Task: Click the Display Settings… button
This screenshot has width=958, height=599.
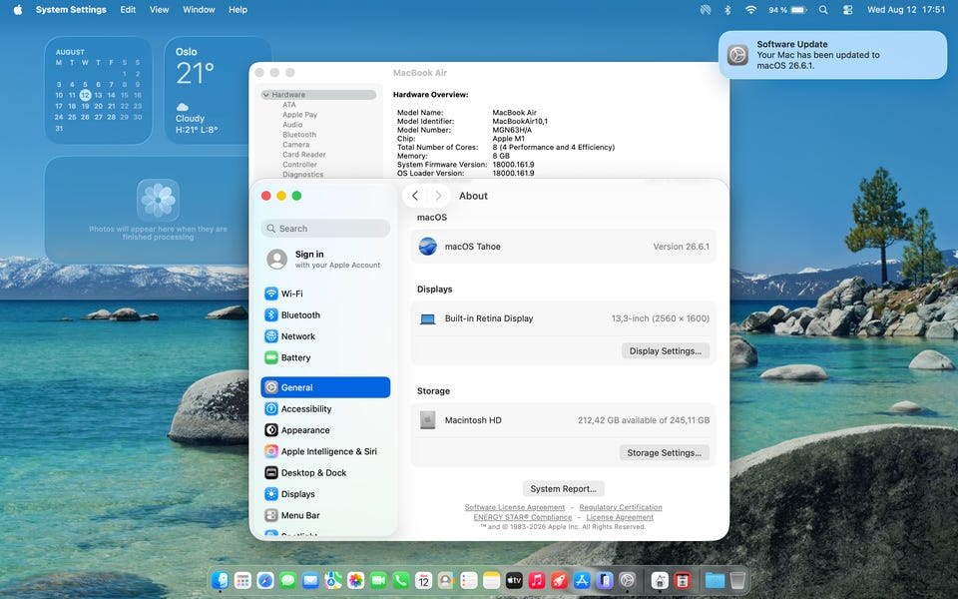Action: 666,350
